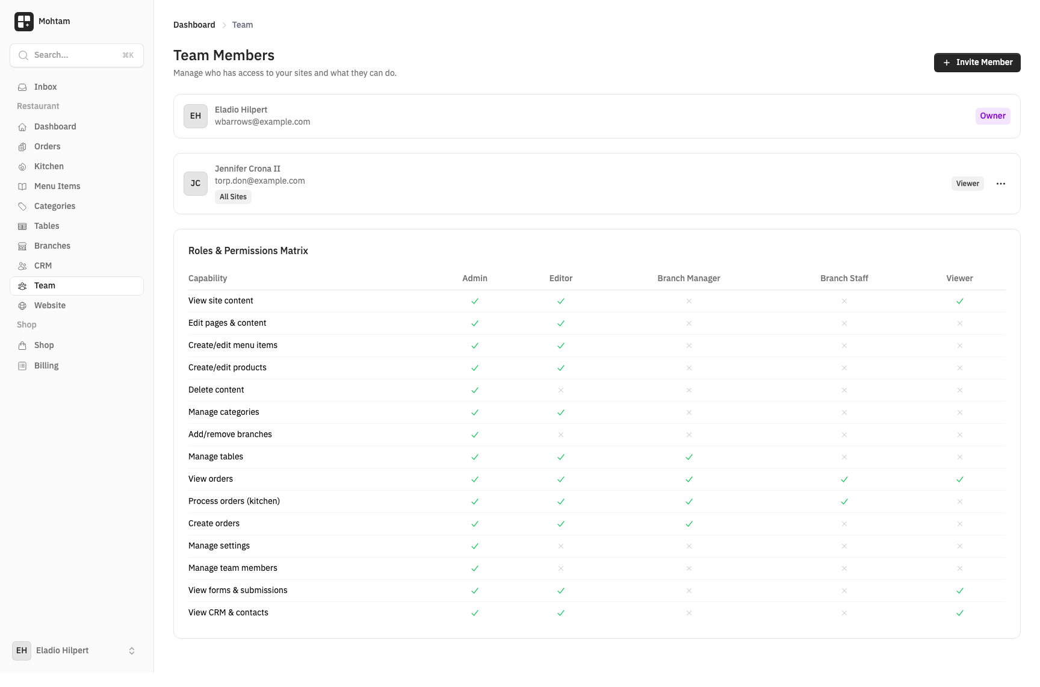Click Editor cross for Delete content
This screenshot has height=687, width=1040.
click(561, 390)
